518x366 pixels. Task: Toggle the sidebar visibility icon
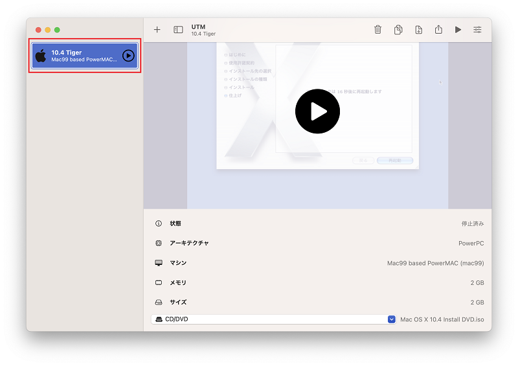178,30
